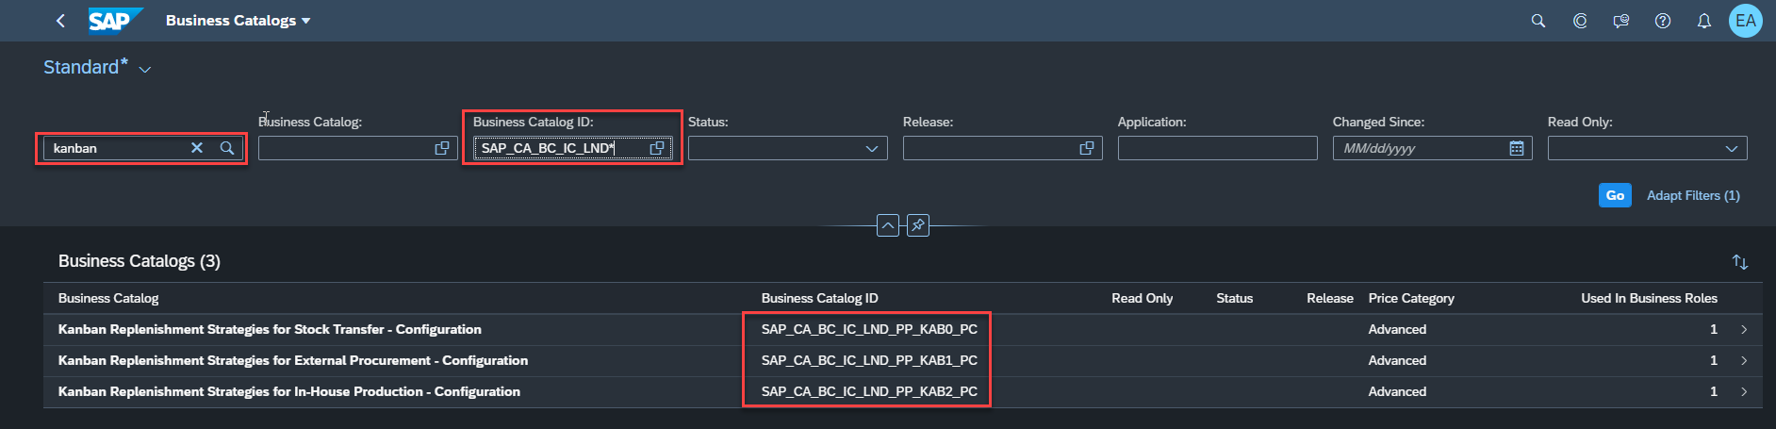The height and width of the screenshot is (429, 1776).
Task: Open the feedback chat icon
Action: pos(1621,21)
